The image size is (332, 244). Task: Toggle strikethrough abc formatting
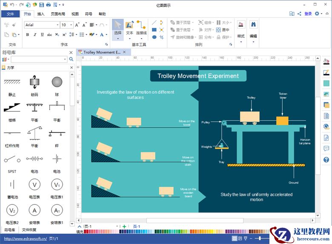click(49, 34)
